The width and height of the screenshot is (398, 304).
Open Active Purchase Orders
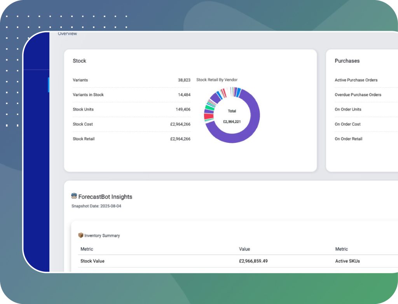pyautogui.click(x=356, y=80)
